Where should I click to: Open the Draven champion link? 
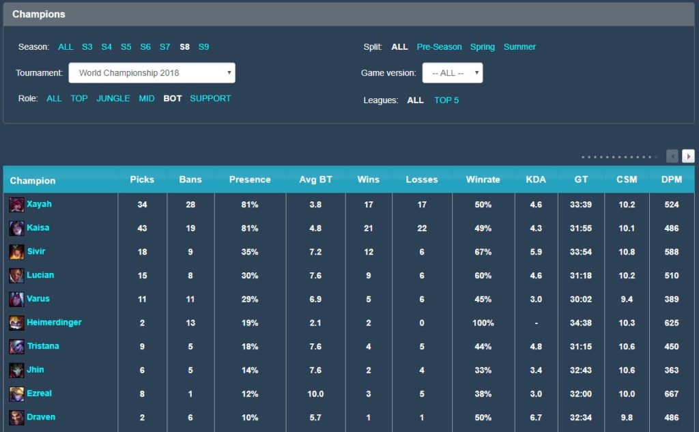(41, 417)
